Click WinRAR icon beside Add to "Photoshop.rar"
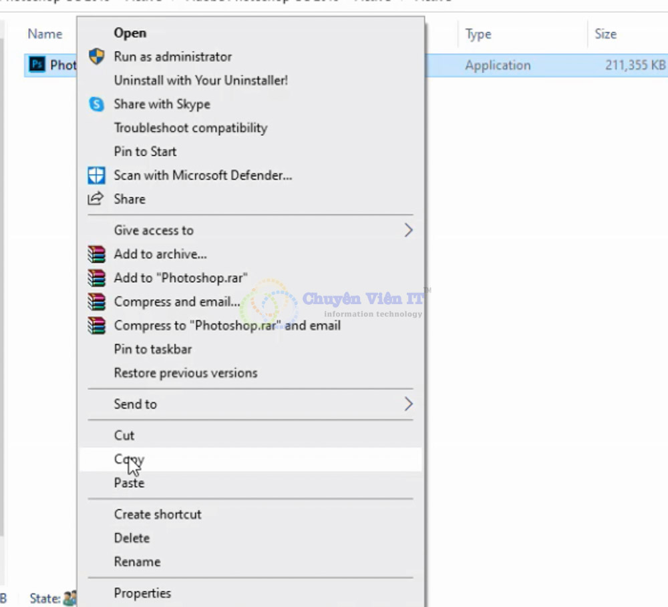668x607 pixels. click(x=97, y=278)
